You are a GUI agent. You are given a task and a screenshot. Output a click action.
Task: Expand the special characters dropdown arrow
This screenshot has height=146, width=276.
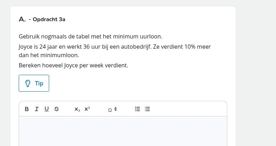(115, 109)
